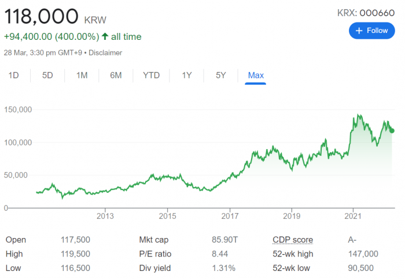
Task: Choose the 1Y range tab
Action: click(187, 75)
